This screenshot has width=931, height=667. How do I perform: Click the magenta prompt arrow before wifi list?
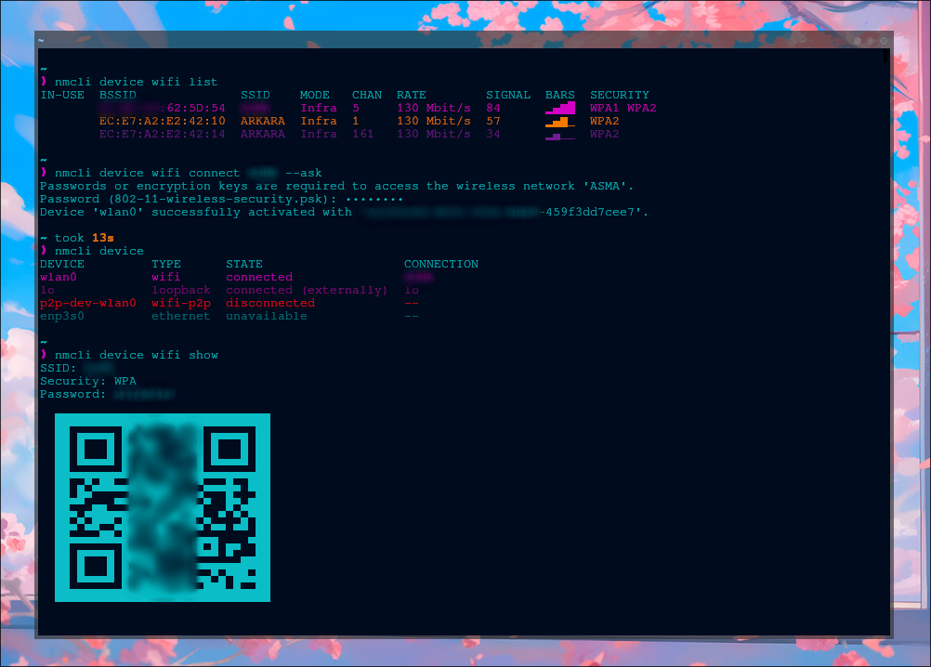tap(44, 81)
